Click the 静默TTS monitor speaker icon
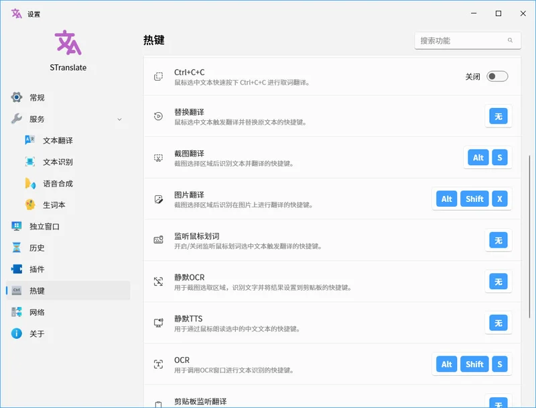536x408 pixels. pos(158,323)
